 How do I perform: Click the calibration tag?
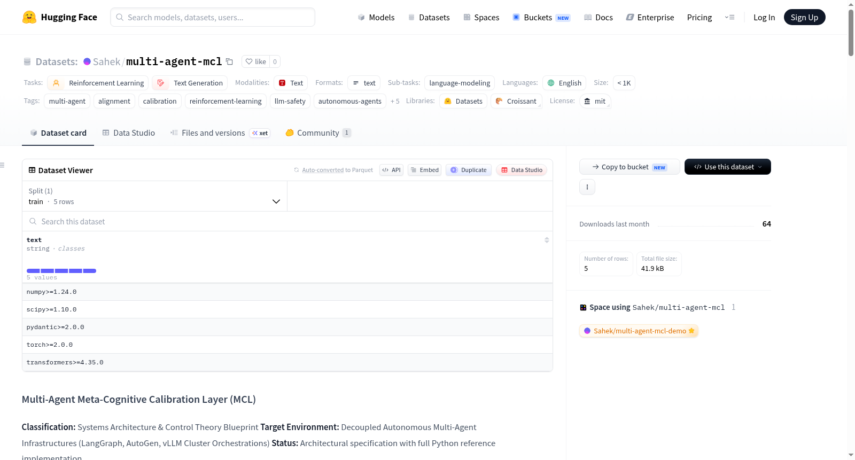point(160,101)
